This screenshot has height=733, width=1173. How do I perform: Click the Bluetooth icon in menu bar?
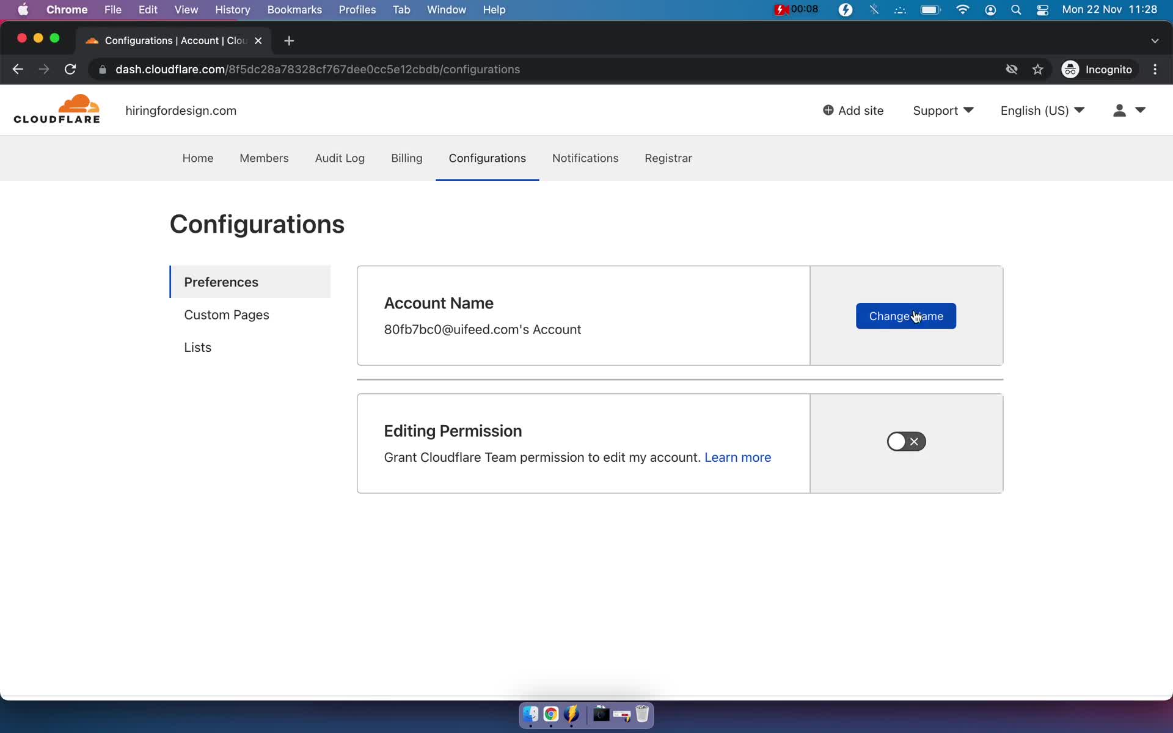pyautogui.click(x=874, y=10)
